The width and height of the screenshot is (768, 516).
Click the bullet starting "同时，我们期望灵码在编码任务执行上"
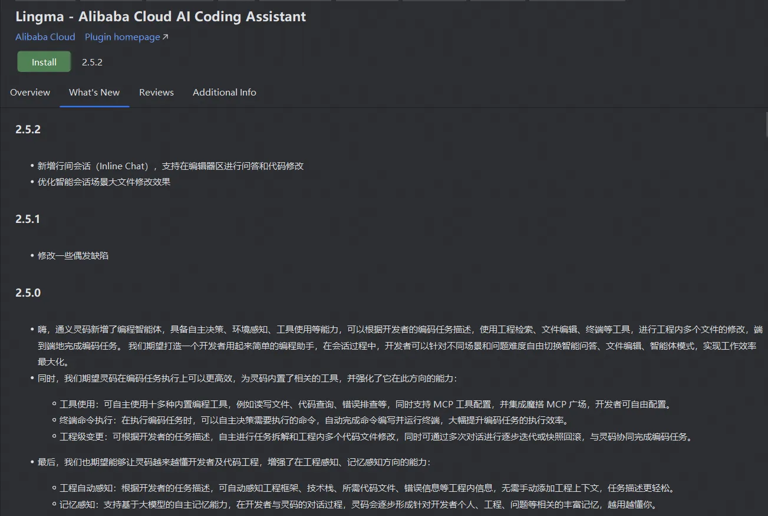[x=248, y=379]
